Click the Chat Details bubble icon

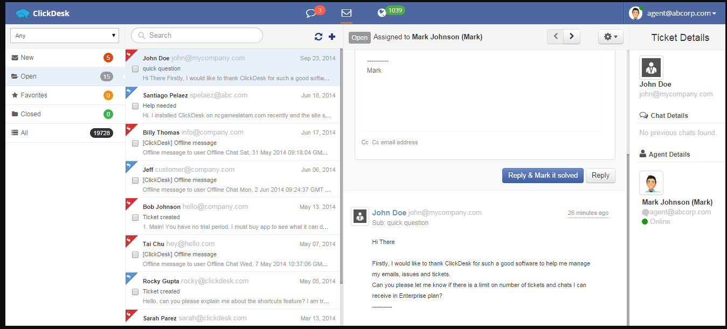pos(643,115)
